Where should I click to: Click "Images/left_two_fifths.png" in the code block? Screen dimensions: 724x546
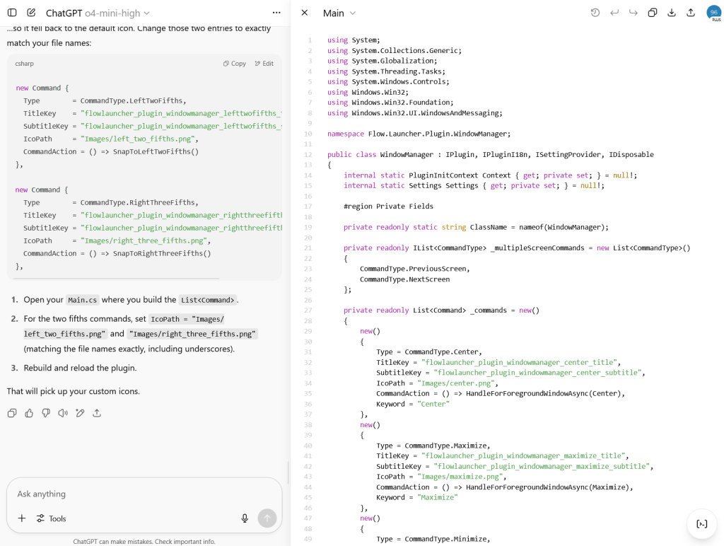[139, 139]
